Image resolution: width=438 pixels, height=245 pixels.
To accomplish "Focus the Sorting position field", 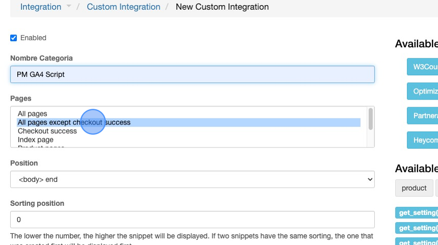I will coord(192,220).
